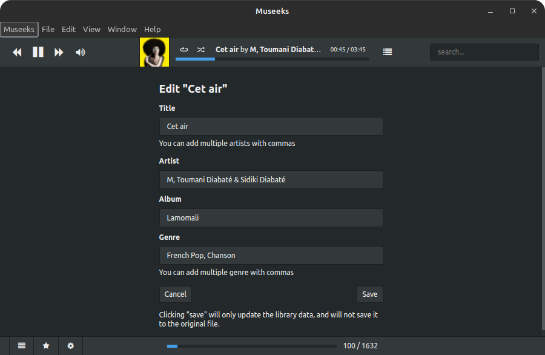Open library view in footer
Screen dimensions: 545x355
coord(22,345)
